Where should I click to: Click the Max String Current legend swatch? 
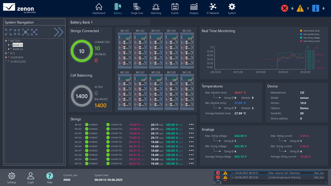301,41
